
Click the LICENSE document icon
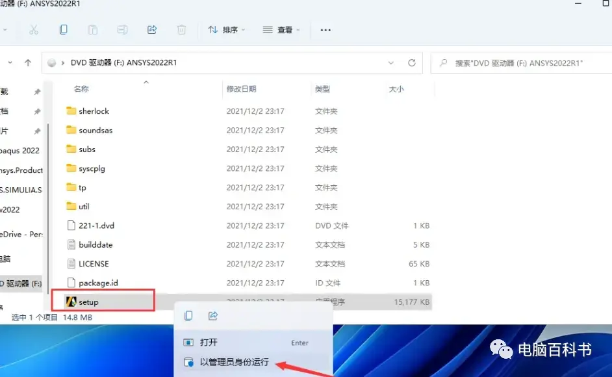(x=71, y=264)
